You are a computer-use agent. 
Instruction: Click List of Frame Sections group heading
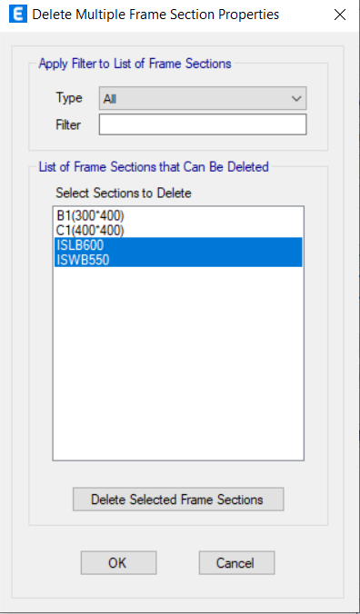(154, 167)
